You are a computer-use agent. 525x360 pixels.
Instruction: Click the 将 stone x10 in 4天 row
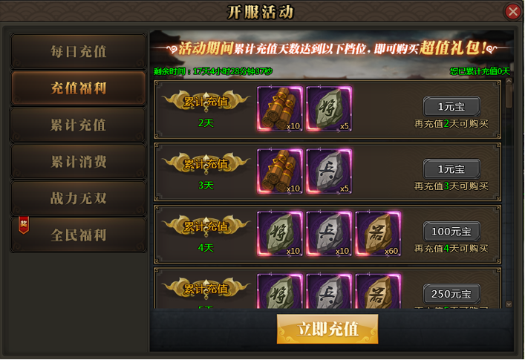click(280, 234)
